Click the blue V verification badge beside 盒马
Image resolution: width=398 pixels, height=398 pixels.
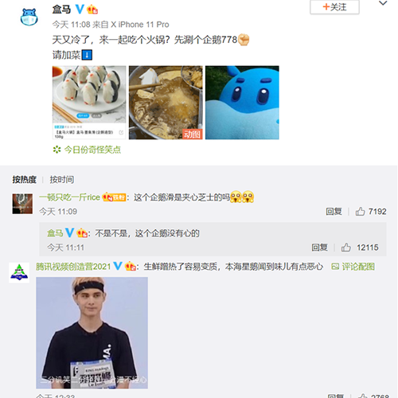[80, 10]
